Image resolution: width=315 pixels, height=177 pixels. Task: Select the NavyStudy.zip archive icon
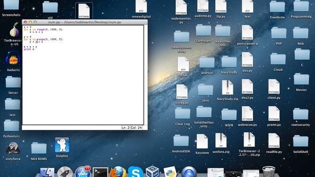227,88
